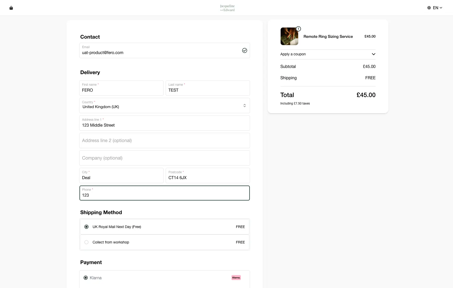Viewport: 453px width, 288px height.
Task: Click the First name field
Action: point(121,90)
